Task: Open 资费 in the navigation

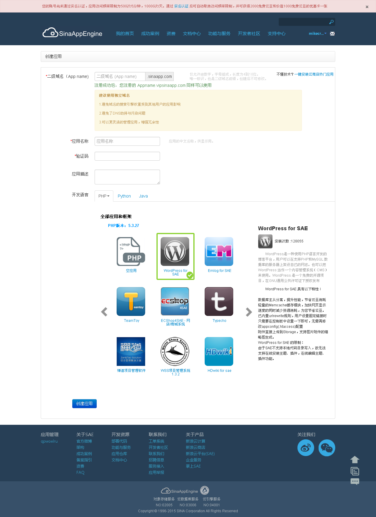Action: (171, 34)
